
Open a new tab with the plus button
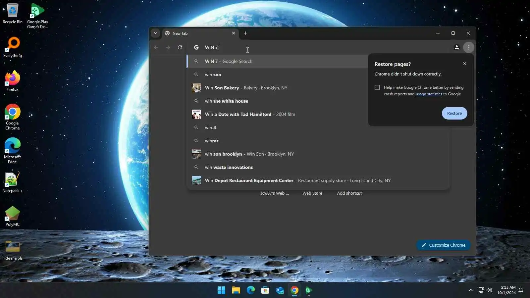pyautogui.click(x=245, y=33)
